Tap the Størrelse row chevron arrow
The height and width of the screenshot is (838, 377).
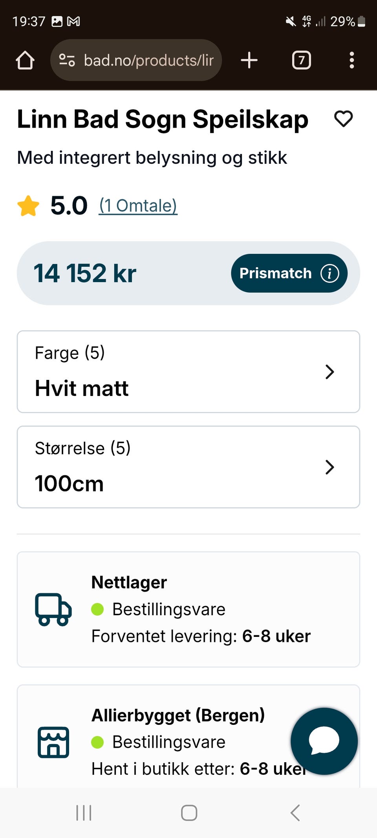(329, 467)
